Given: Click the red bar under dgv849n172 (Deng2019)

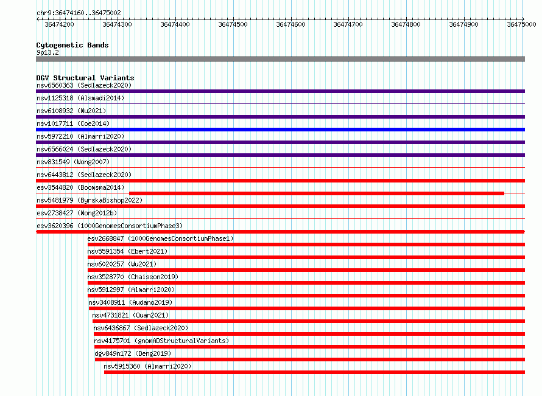Looking at the screenshot, I should point(310,360).
